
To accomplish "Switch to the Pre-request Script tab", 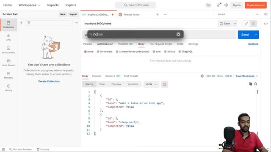I will 160,44.
